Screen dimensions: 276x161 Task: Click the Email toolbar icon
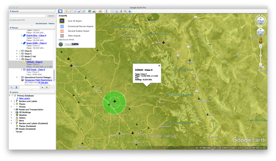pos(113,11)
